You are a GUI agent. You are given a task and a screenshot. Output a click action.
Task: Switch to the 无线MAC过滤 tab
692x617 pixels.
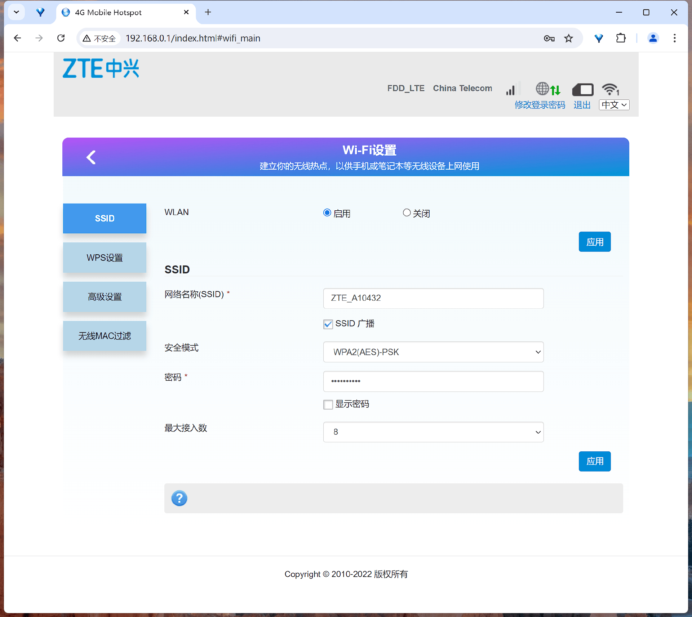coord(105,336)
